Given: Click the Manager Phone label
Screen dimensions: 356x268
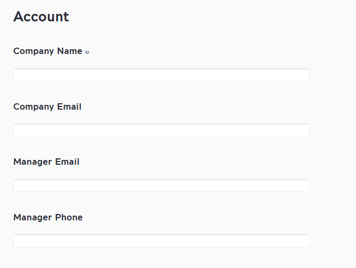Looking at the screenshot, I should pyautogui.click(x=48, y=218).
